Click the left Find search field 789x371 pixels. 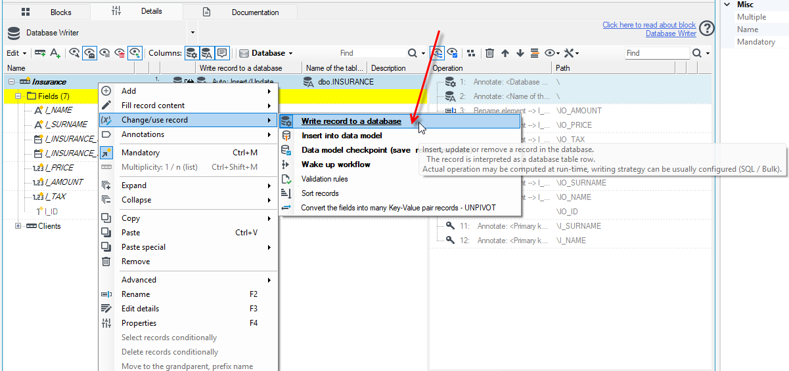coord(371,53)
